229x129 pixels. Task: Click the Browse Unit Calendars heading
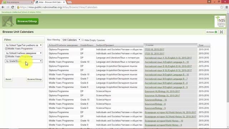pyautogui.click(x=18, y=32)
